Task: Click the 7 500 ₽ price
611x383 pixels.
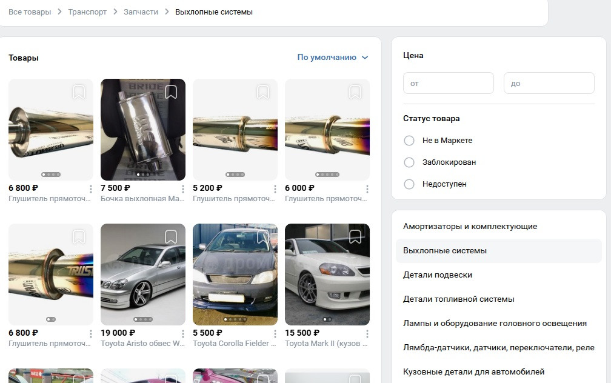Action: [x=115, y=188]
